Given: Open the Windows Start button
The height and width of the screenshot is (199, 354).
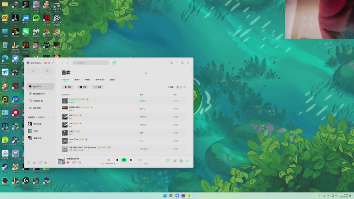Looking at the screenshot, I should point(165,195).
